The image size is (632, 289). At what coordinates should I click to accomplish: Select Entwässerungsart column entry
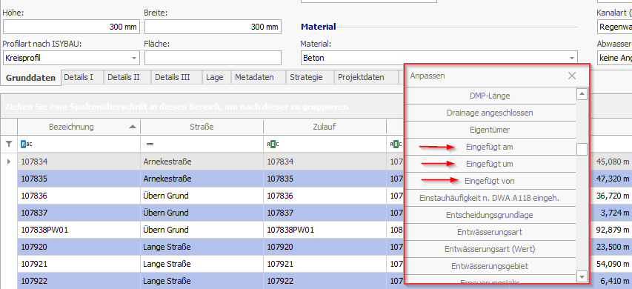(x=490, y=232)
